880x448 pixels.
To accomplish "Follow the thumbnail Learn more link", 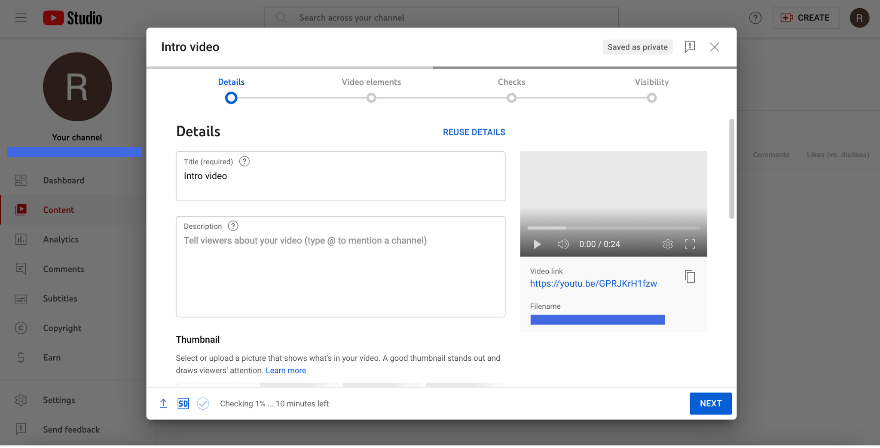I will point(286,371).
